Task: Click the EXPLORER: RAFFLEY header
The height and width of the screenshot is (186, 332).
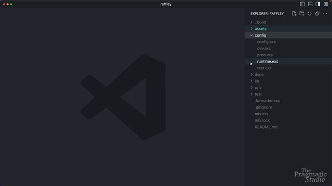Action: (x=267, y=14)
